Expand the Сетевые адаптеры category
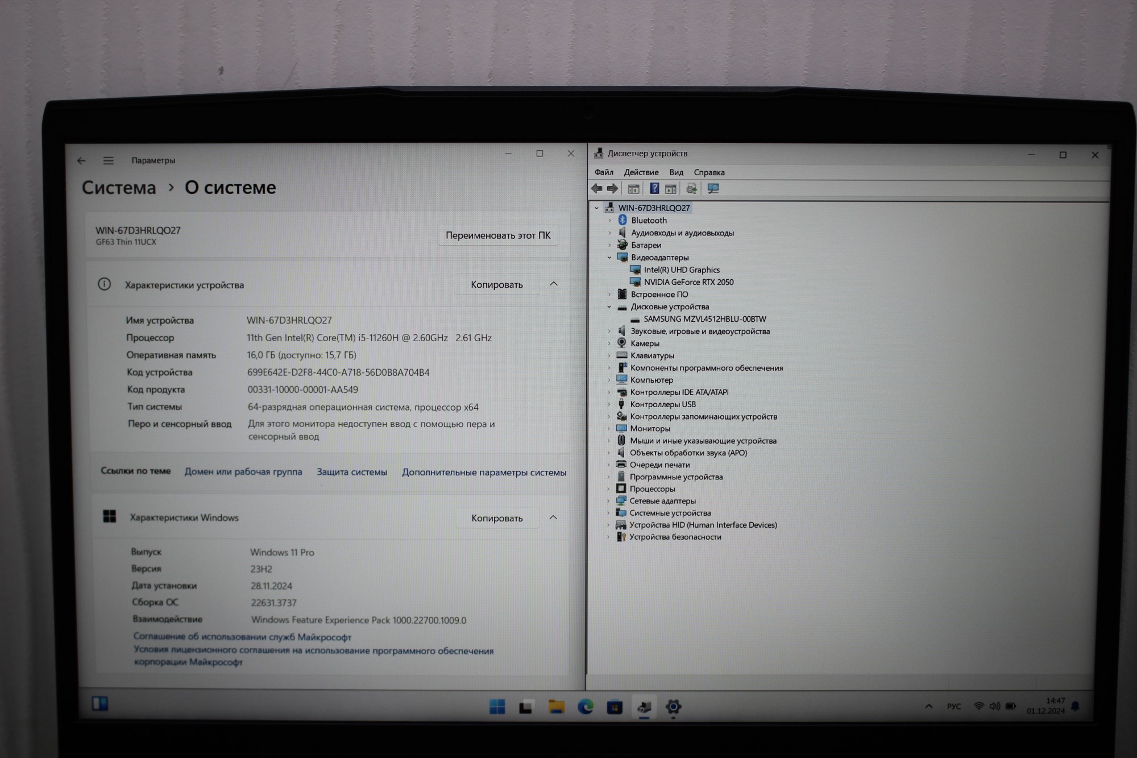 click(x=608, y=501)
